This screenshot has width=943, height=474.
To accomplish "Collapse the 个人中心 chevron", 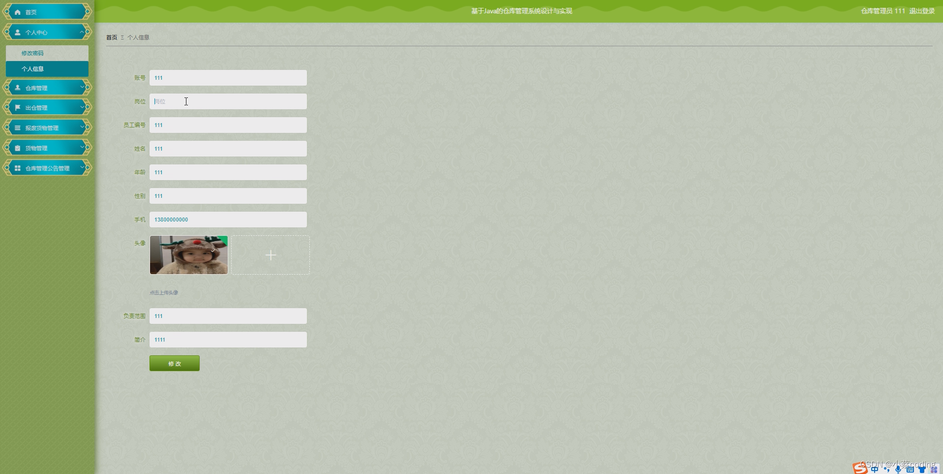I will click(x=82, y=32).
